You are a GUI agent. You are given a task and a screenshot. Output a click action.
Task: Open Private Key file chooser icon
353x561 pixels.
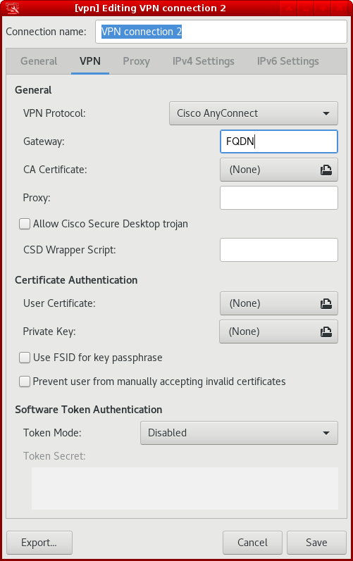click(326, 332)
